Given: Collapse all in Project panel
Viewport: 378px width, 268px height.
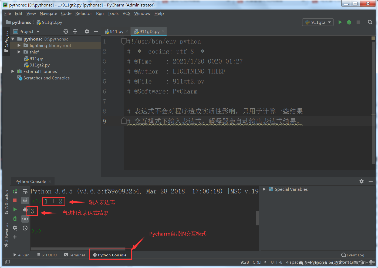Looking at the screenshot, I should coord(75,31).
